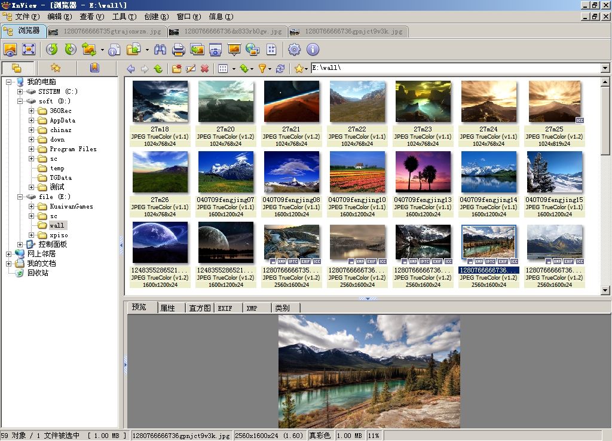Select the 27m21 thumbnail
This screenshot has height=441, width=612.
click(x=291, y=102)
